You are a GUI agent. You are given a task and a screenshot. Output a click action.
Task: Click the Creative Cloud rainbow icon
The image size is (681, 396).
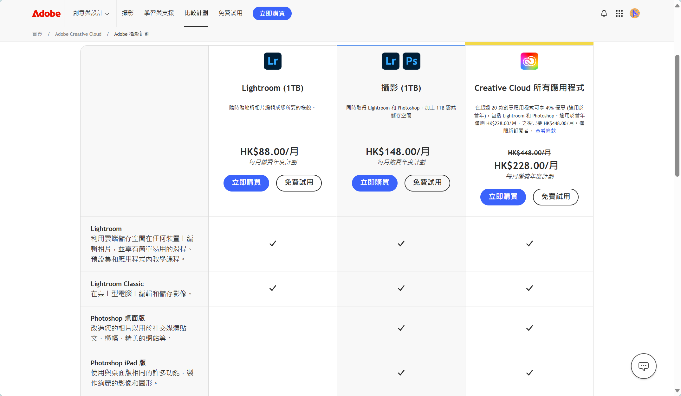click(x=529, y=61)
